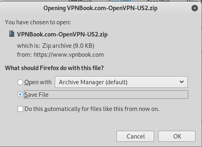Click the VPNBook menu item behind dialog
This screenshot has width=202, height=147.
[80, 1]
